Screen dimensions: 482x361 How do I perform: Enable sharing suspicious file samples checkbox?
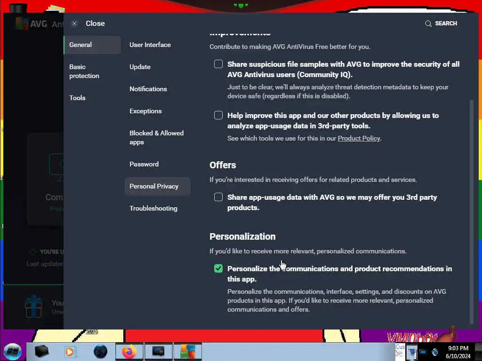click(x=218, y=64)
